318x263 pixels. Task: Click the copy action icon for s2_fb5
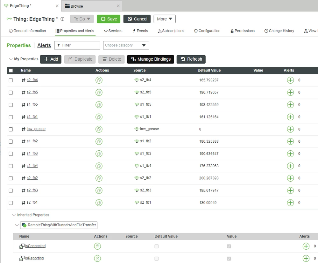pos(99,92)
